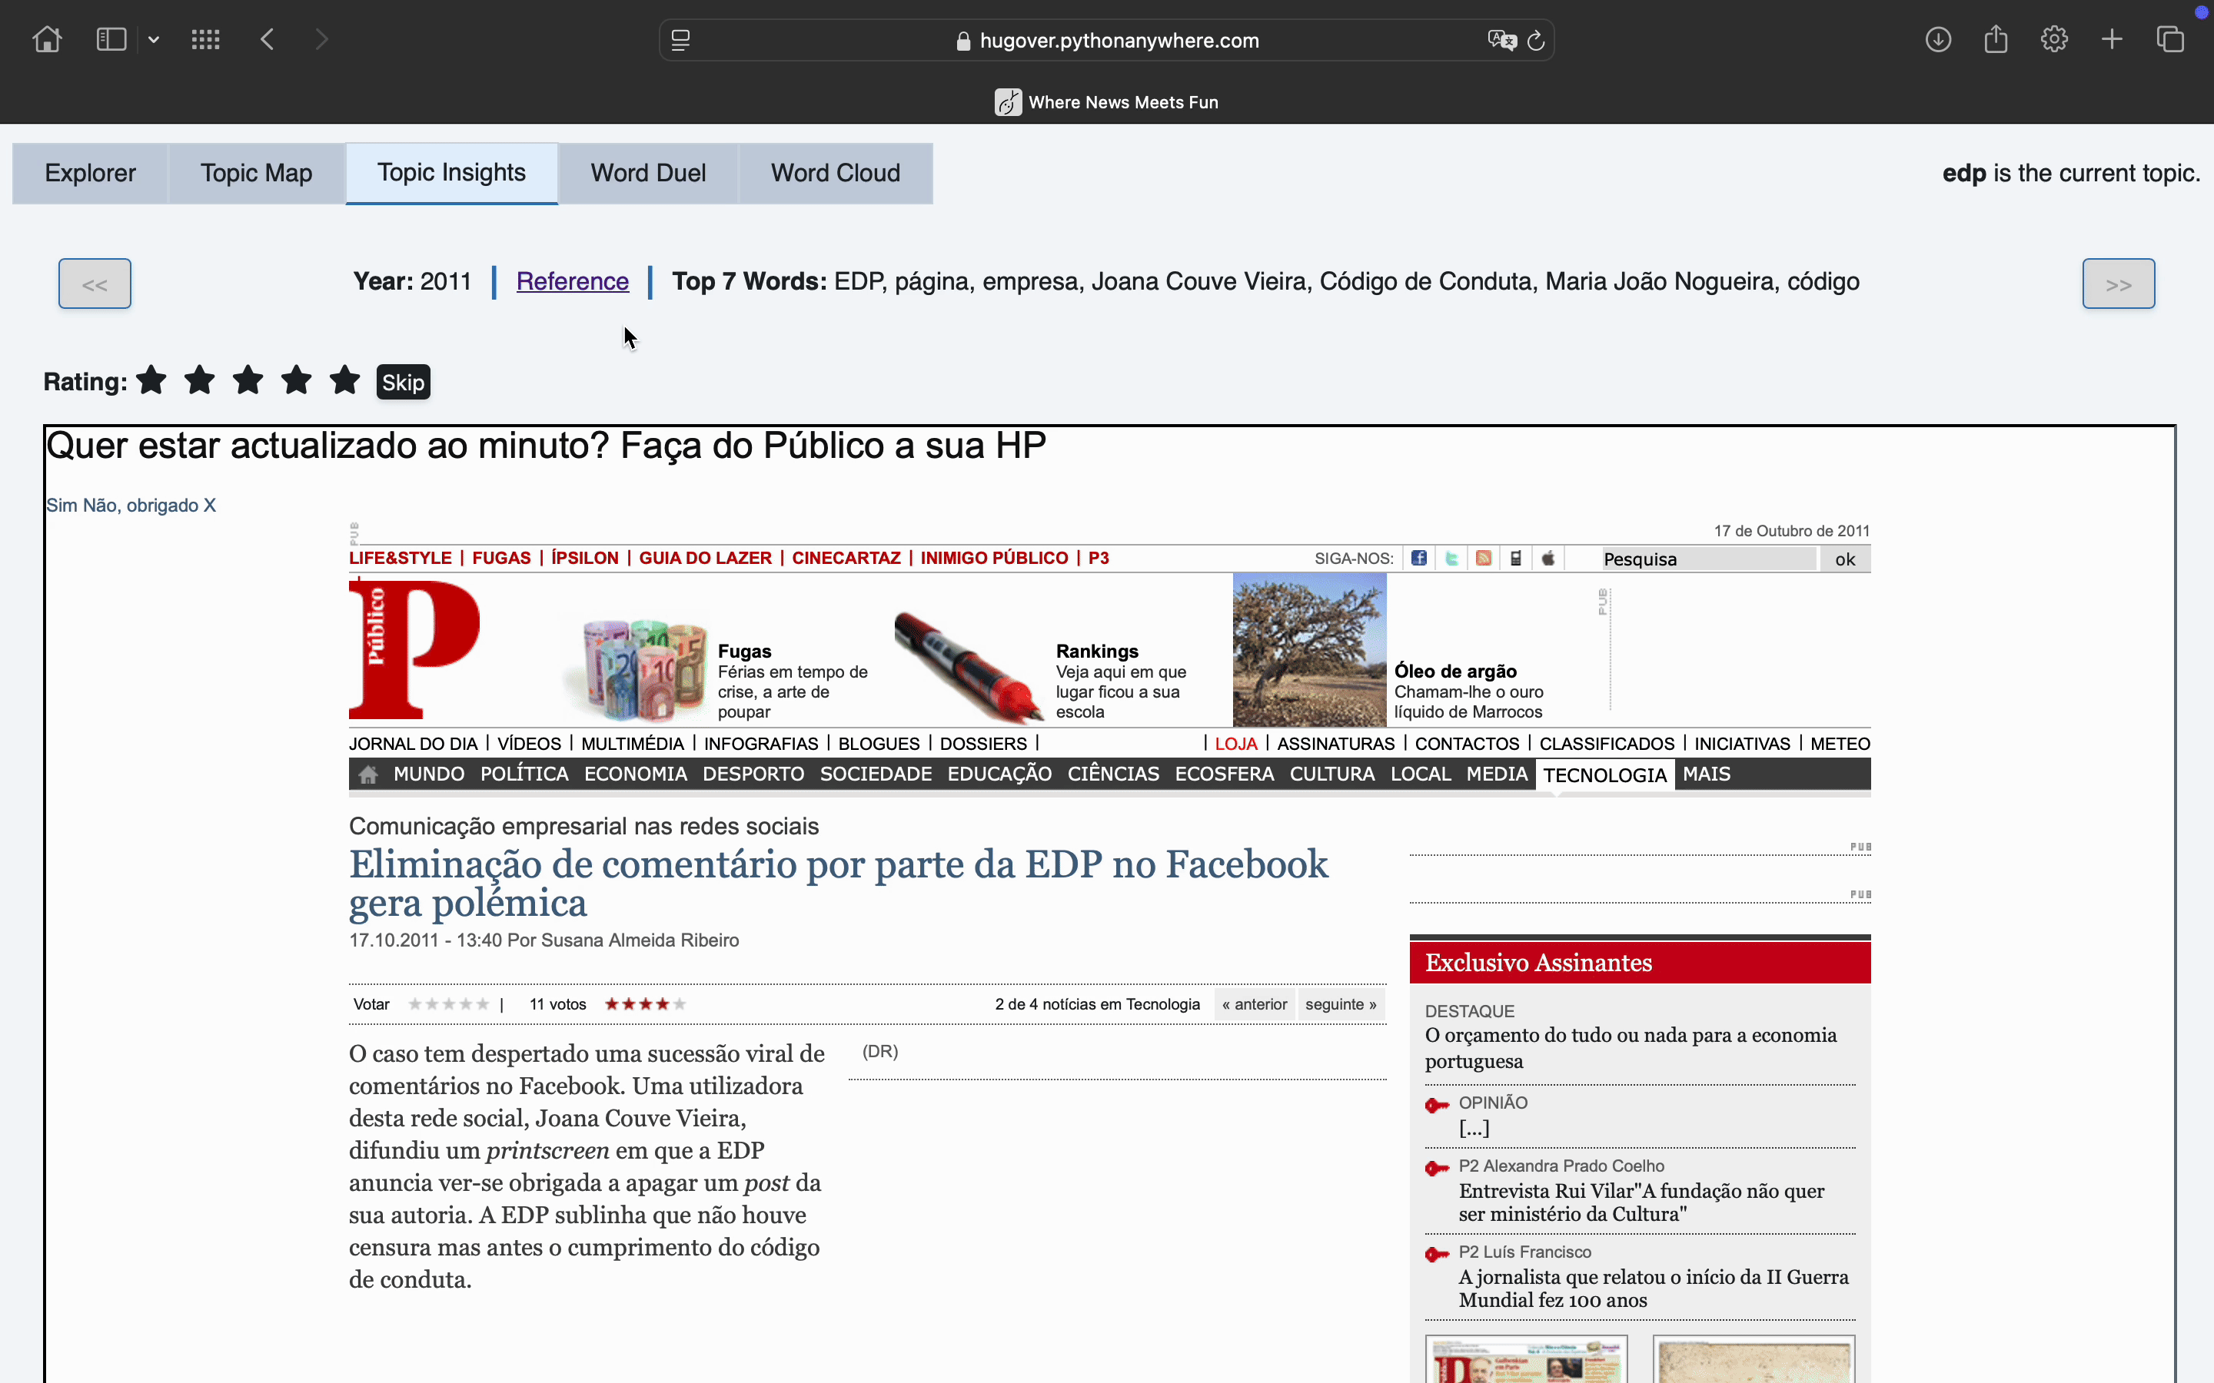2214x1383 pixels.
Task: Submit search with ok button
Action: click(x=1844, y=559)
